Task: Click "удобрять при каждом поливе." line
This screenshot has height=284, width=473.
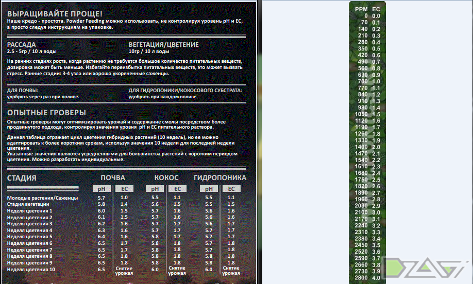Action: [x=163, y=97]
